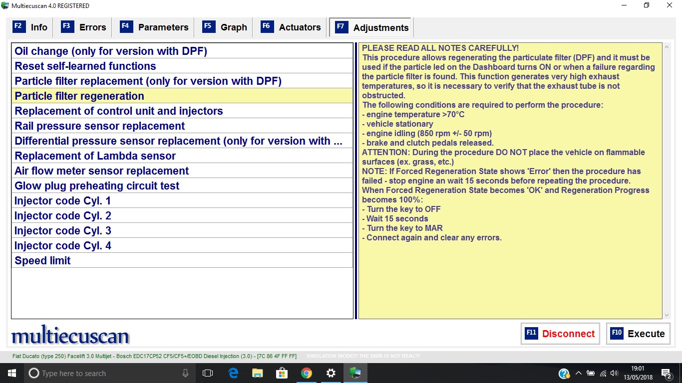Select Injector code Cyl. 3
The width and height of the screenshot is (682, 383).
[182, 230]
